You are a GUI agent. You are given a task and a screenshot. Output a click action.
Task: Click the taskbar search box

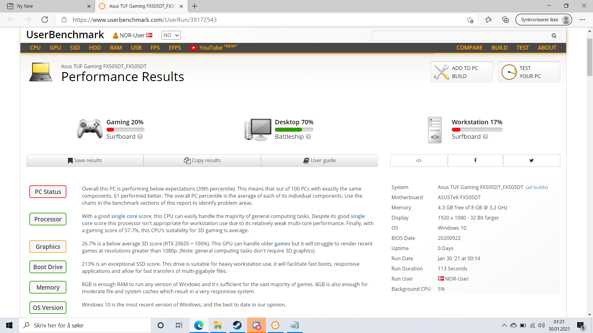(85, 325)
